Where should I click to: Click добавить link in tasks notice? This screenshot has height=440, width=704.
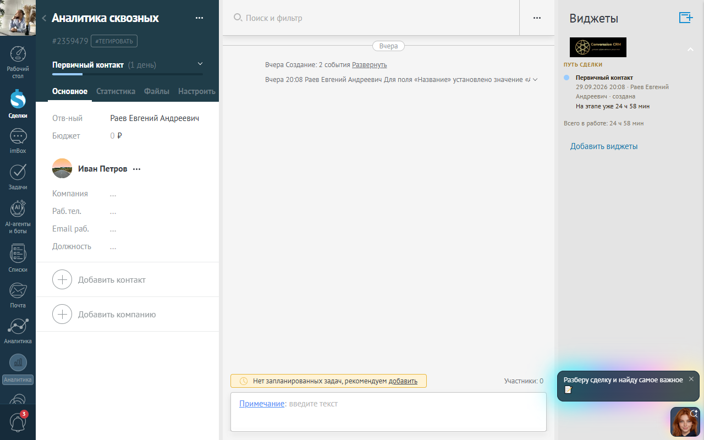(403, 381)
